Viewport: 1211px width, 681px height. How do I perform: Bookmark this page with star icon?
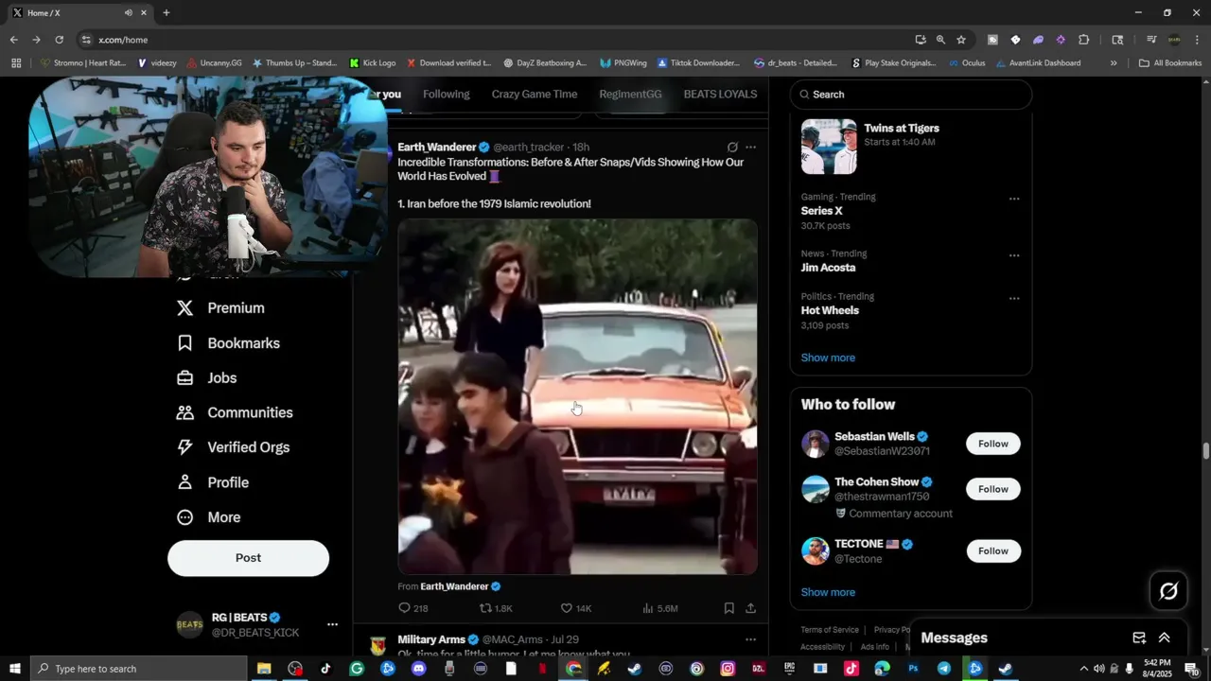(x=961, y=40)
